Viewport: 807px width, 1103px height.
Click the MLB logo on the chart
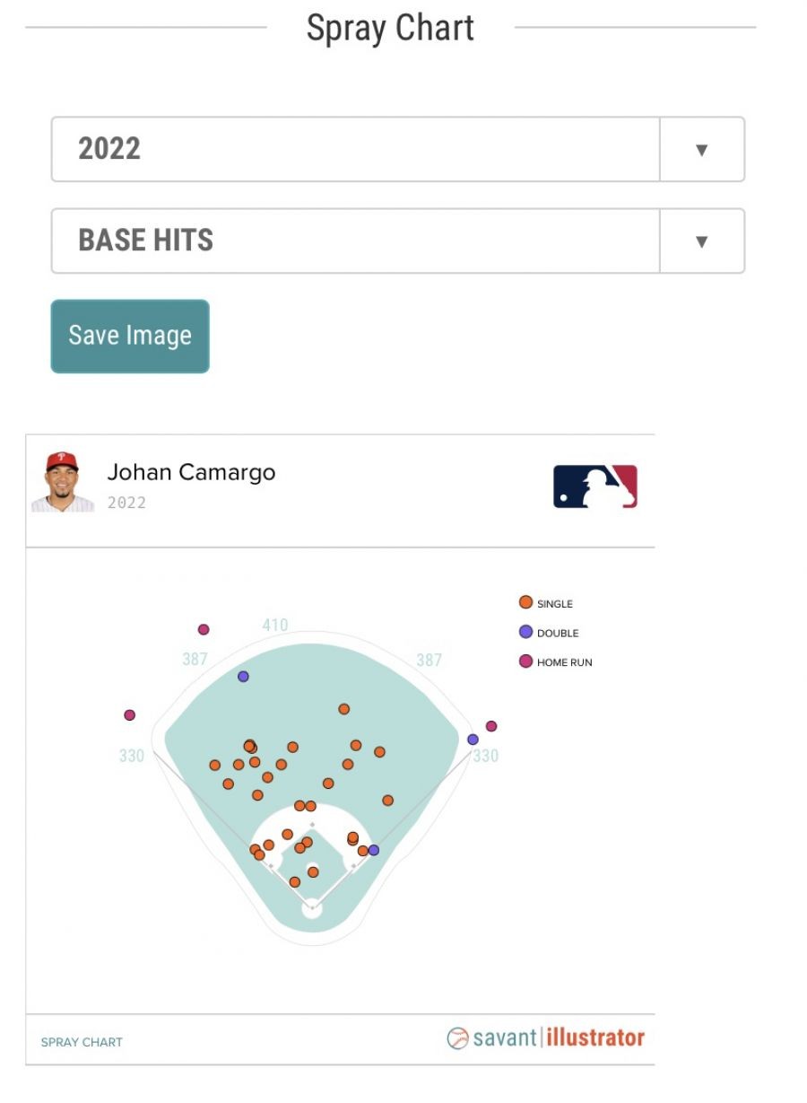coord(594,486)
